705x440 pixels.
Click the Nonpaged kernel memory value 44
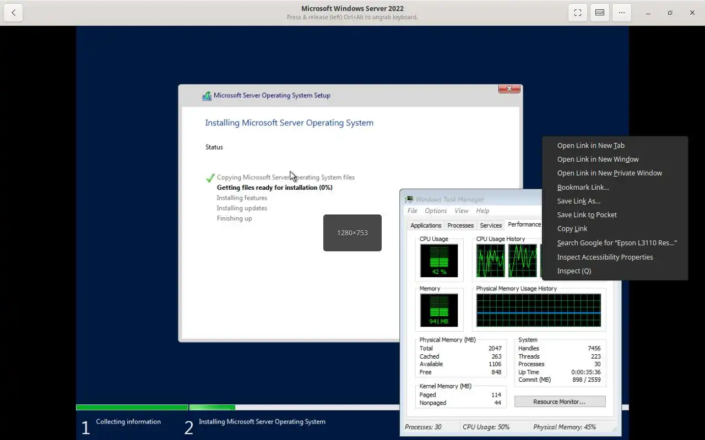[498, 403]
